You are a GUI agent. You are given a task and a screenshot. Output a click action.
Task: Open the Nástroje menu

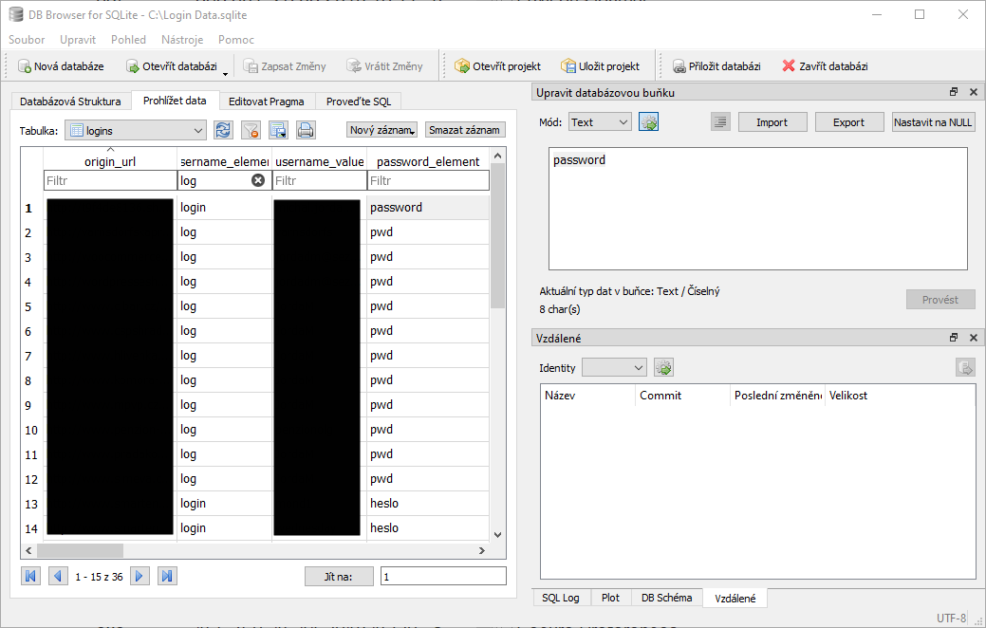tap(181, 40)
